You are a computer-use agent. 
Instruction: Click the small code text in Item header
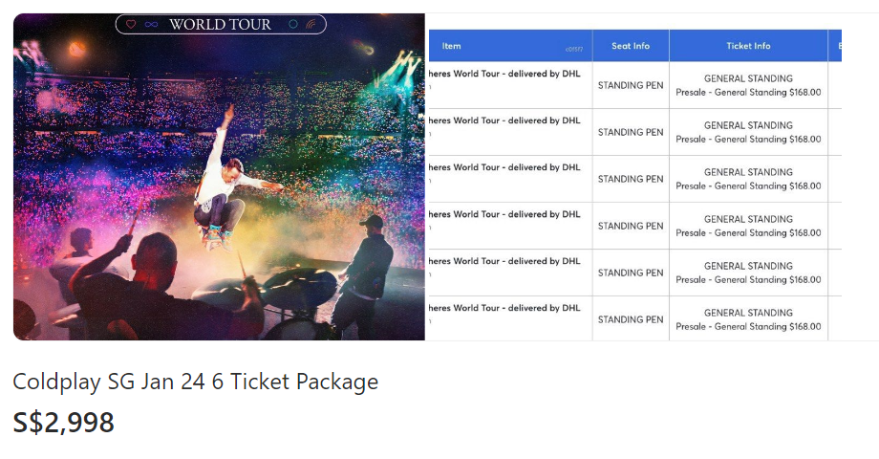pyautogui.click(x=574, y=50)
